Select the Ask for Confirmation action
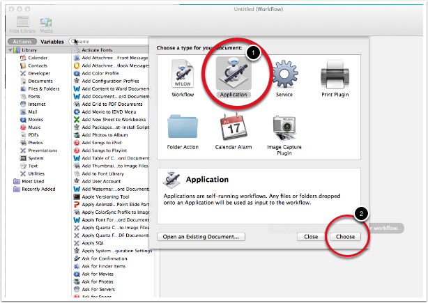 coord(106,258)
